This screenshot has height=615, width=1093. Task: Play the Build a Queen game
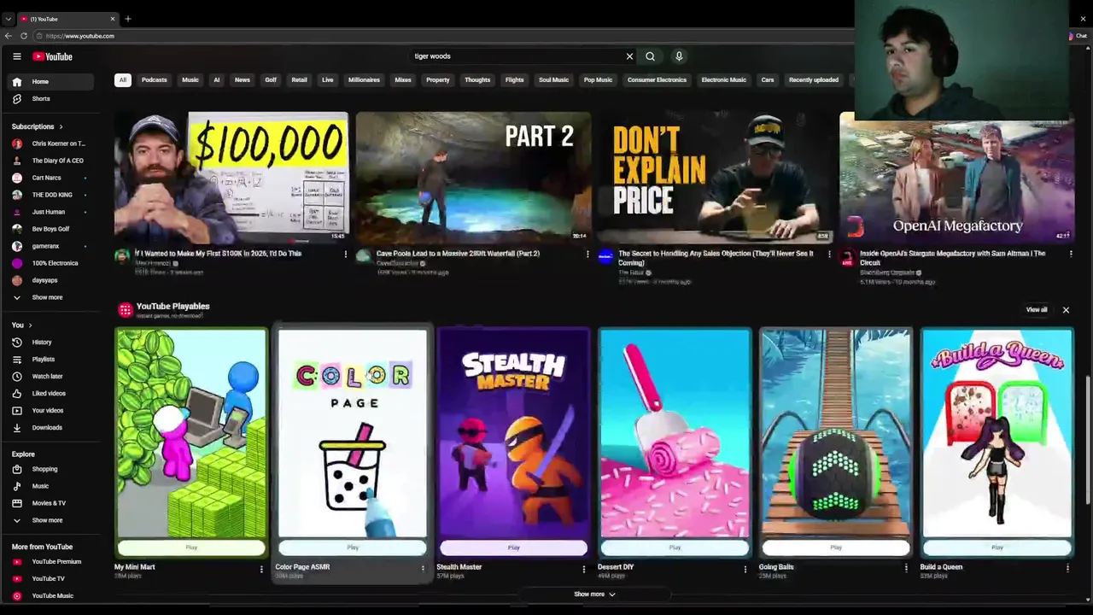[x=997, y=548]
